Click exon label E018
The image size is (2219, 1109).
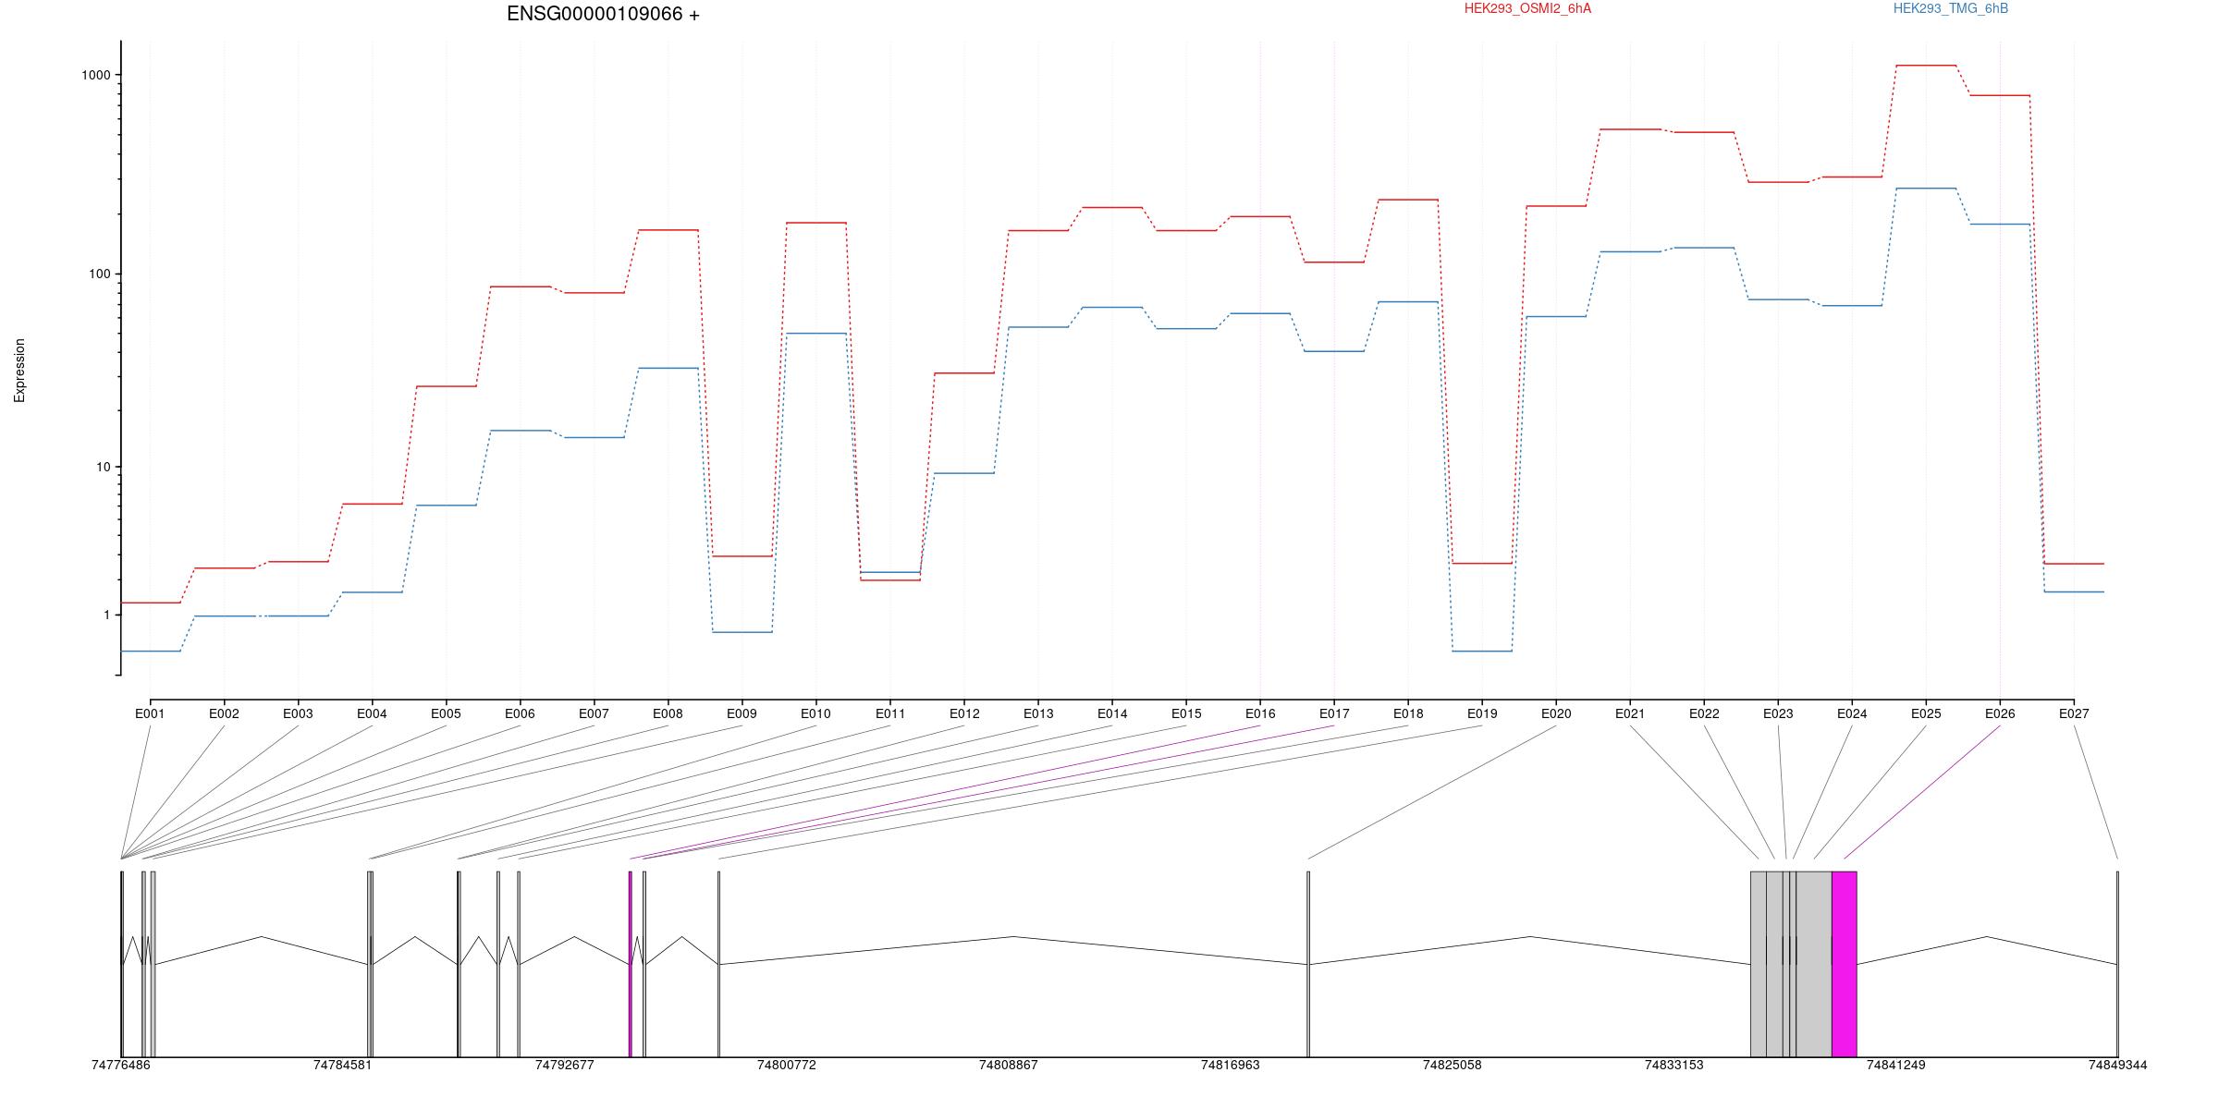coord(1408,714)
